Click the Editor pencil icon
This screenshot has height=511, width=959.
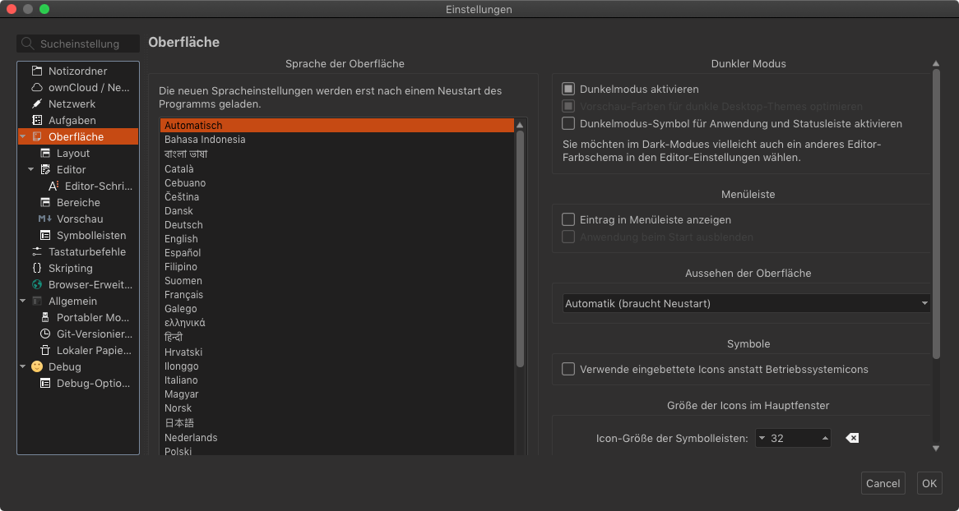(x=45, y=169)
